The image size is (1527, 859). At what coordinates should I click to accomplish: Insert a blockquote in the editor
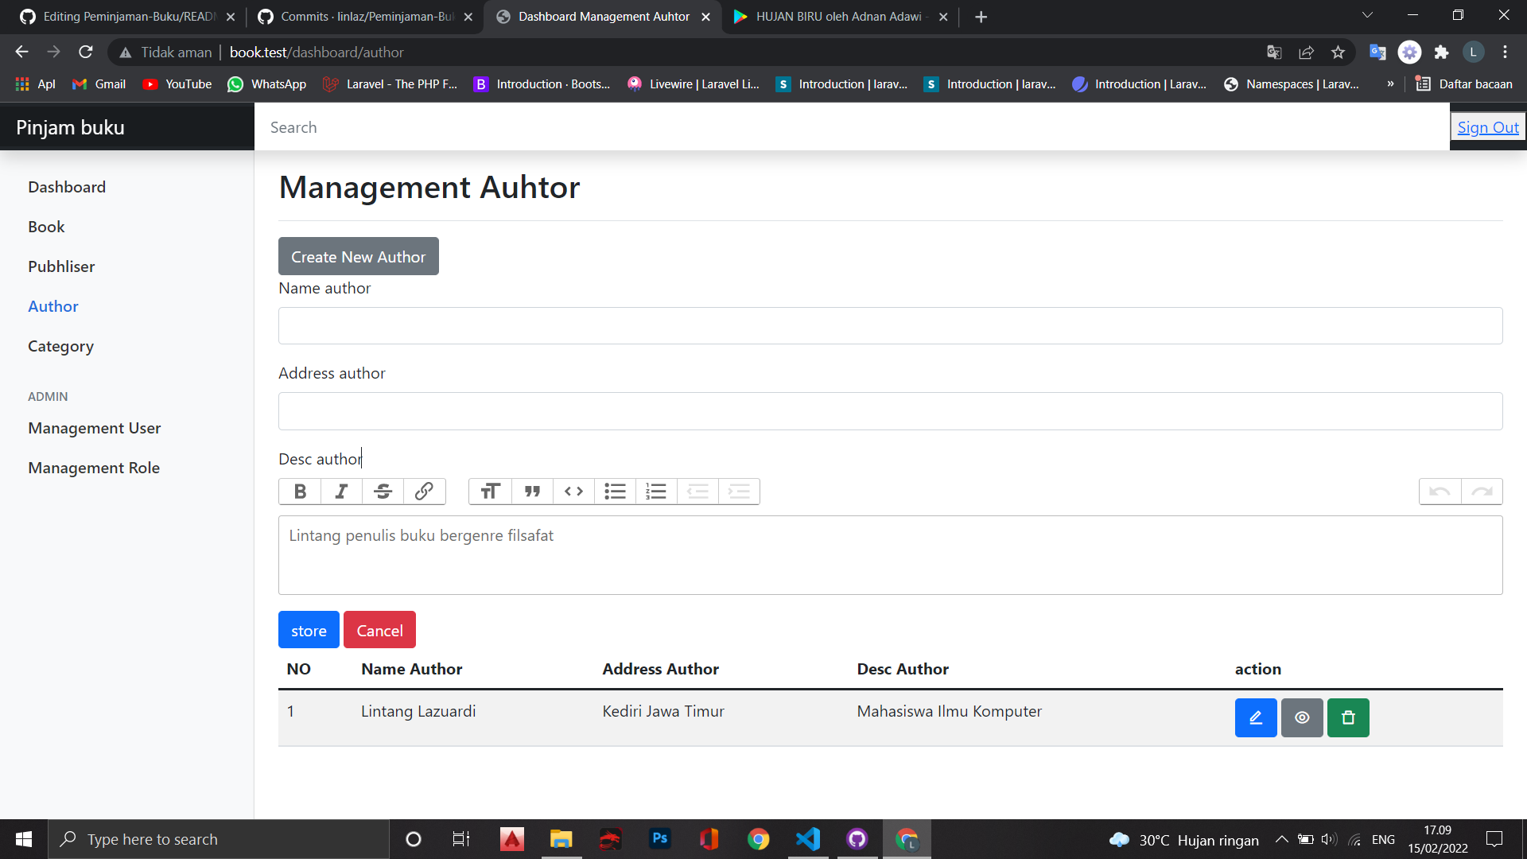(531, 492)
